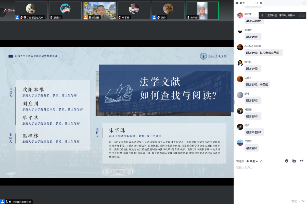307x204 pixels.
Task: Click the QQ penguin avatar of 韩学浩
Action: tap(240, 63)
